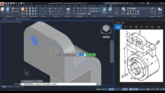Image resolution: width=165 pixels, height=93 pixels.
Task: Switch to the Start file tab
Action: click(5, 19)
